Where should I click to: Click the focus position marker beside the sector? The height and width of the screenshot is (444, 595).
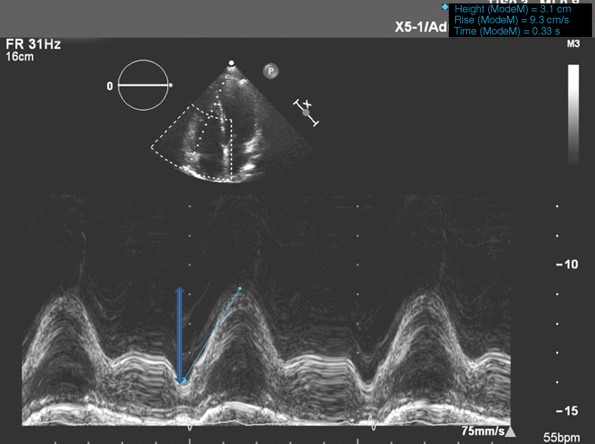coord(306,112)
